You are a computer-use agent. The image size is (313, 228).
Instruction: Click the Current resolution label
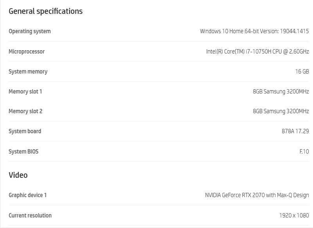point(30,216)
